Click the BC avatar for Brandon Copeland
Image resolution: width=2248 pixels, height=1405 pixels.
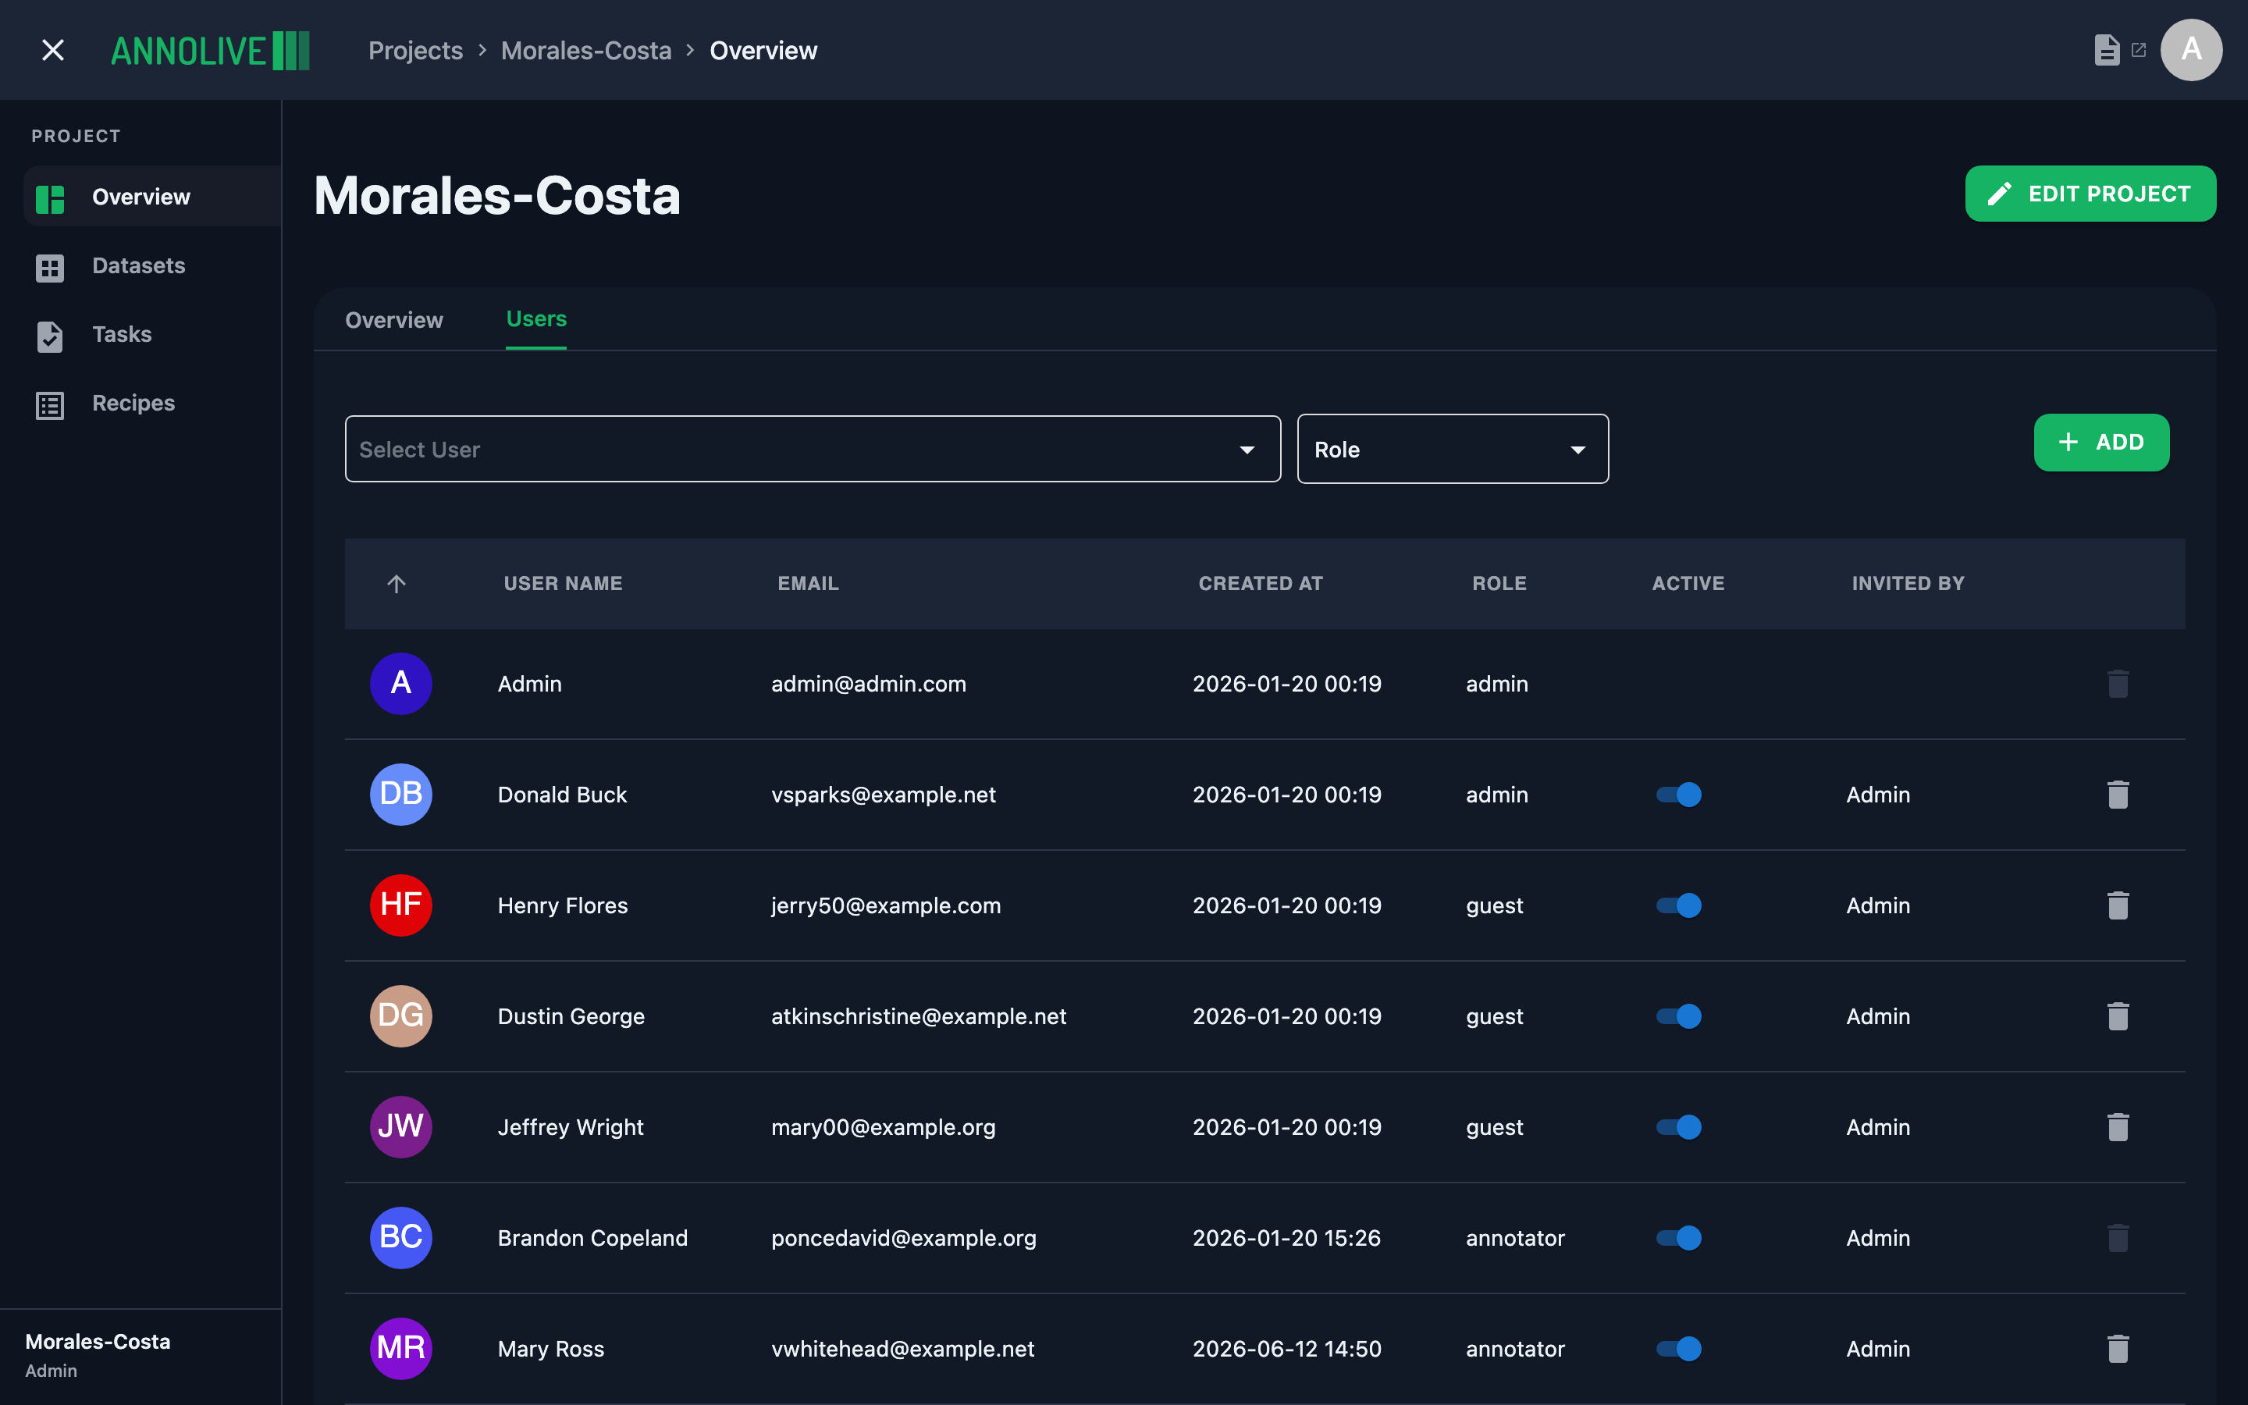401,1238
